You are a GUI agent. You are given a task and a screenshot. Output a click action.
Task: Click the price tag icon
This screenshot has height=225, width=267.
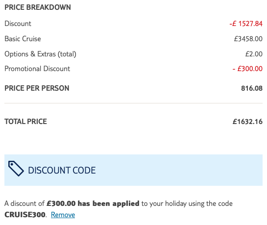[x=16, y=169]
